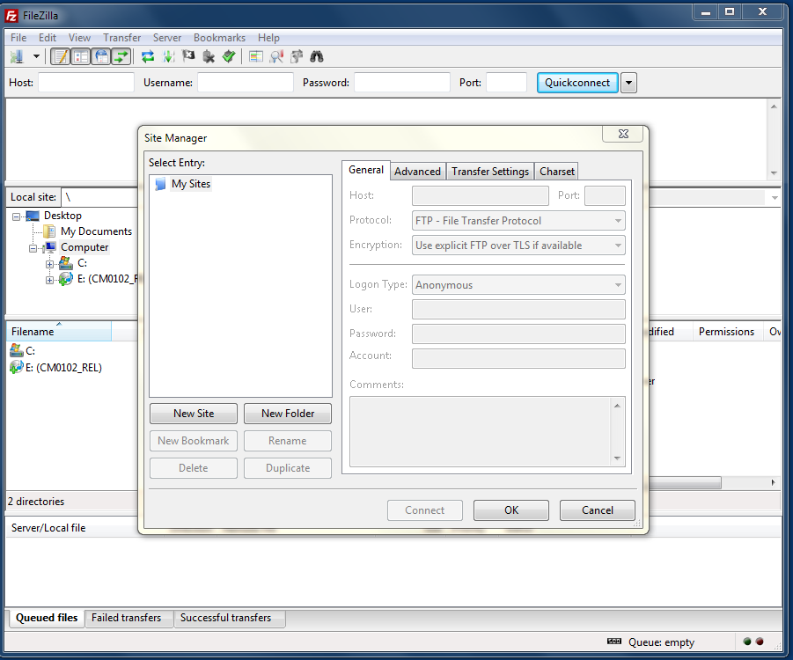Create a New Site entry
The image size is (793, 660).
click(x=194, y=414)
